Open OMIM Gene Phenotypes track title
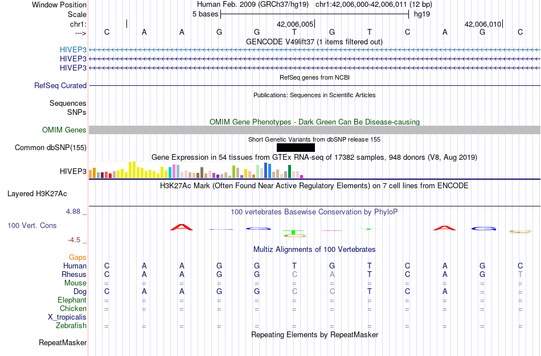Screen dimensions: 541x356 (314, 122)
